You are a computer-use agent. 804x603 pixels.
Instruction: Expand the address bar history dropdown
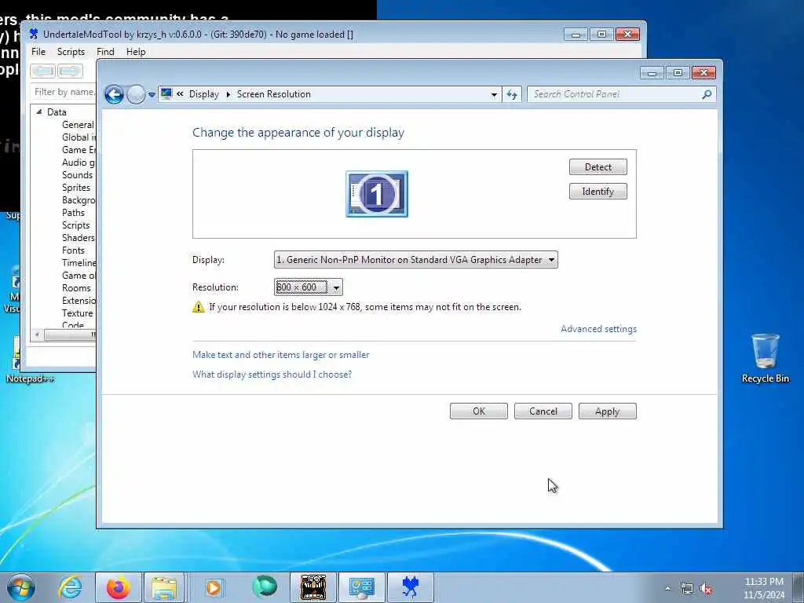[494, 94]
